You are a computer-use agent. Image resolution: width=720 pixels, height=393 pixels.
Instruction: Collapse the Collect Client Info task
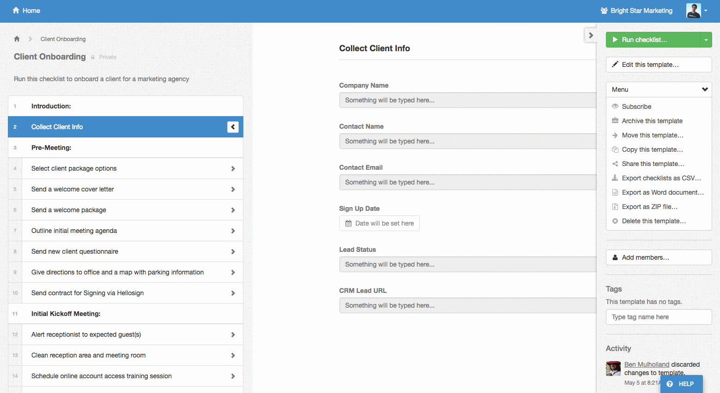(233, 127)
